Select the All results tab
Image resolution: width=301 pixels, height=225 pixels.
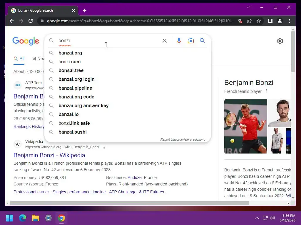click(19, 59)
